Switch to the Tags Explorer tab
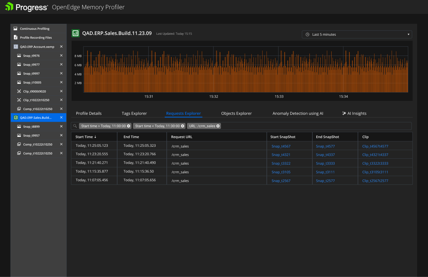Screen dimensions: 428x277 [134, 113]
